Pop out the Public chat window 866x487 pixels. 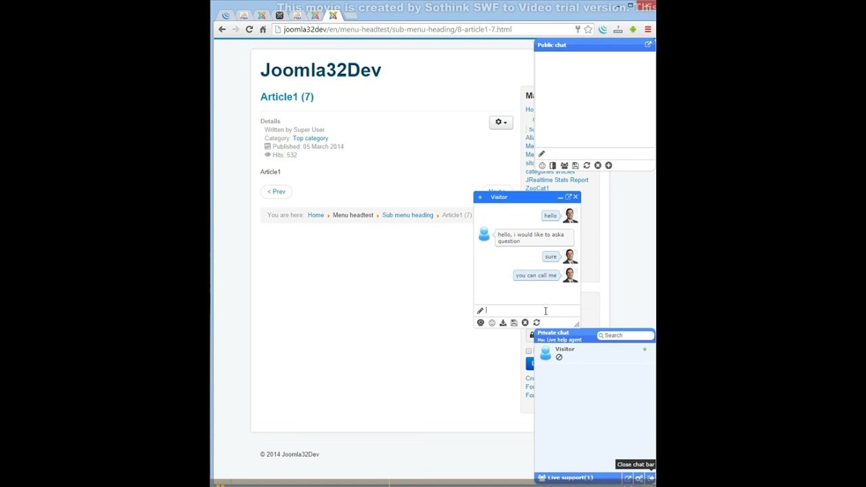(648, 45)
